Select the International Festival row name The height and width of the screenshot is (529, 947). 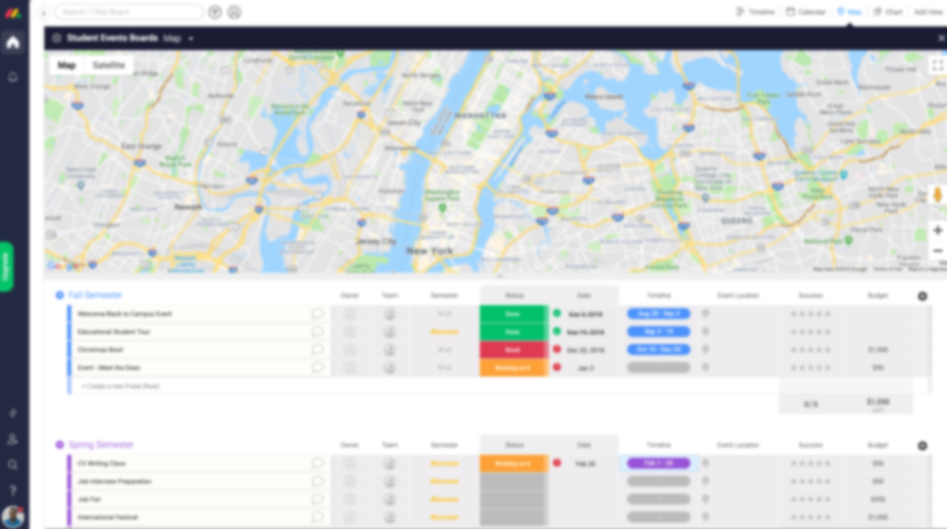(107, 517)
